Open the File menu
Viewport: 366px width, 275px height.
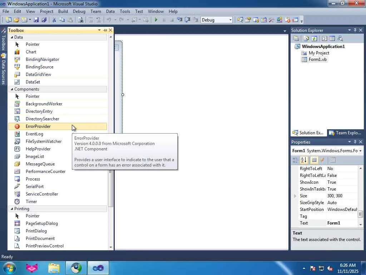pos(6,11)
